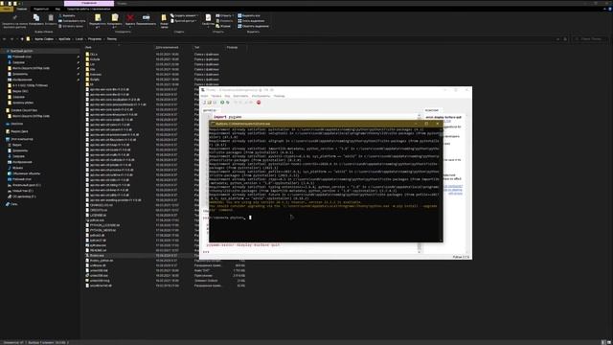Click the History (Журнал) command in ribbon
This screenshot has width=613, height=345.
pyautogui.click(x=223, y=26)
